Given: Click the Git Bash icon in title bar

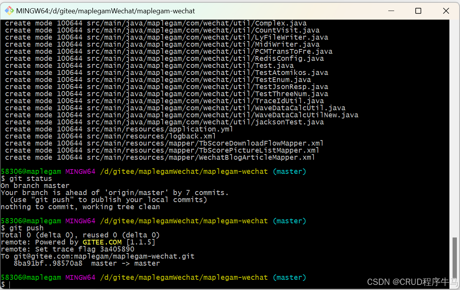Looking at the screenshot, I should coord(9,11).
